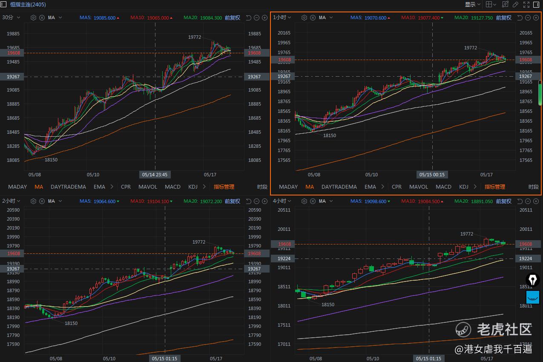Remove the MA indicator on the 1小时 chart
Screen dimensions: 543x362
pyautogui.click(x=313, y=17)
